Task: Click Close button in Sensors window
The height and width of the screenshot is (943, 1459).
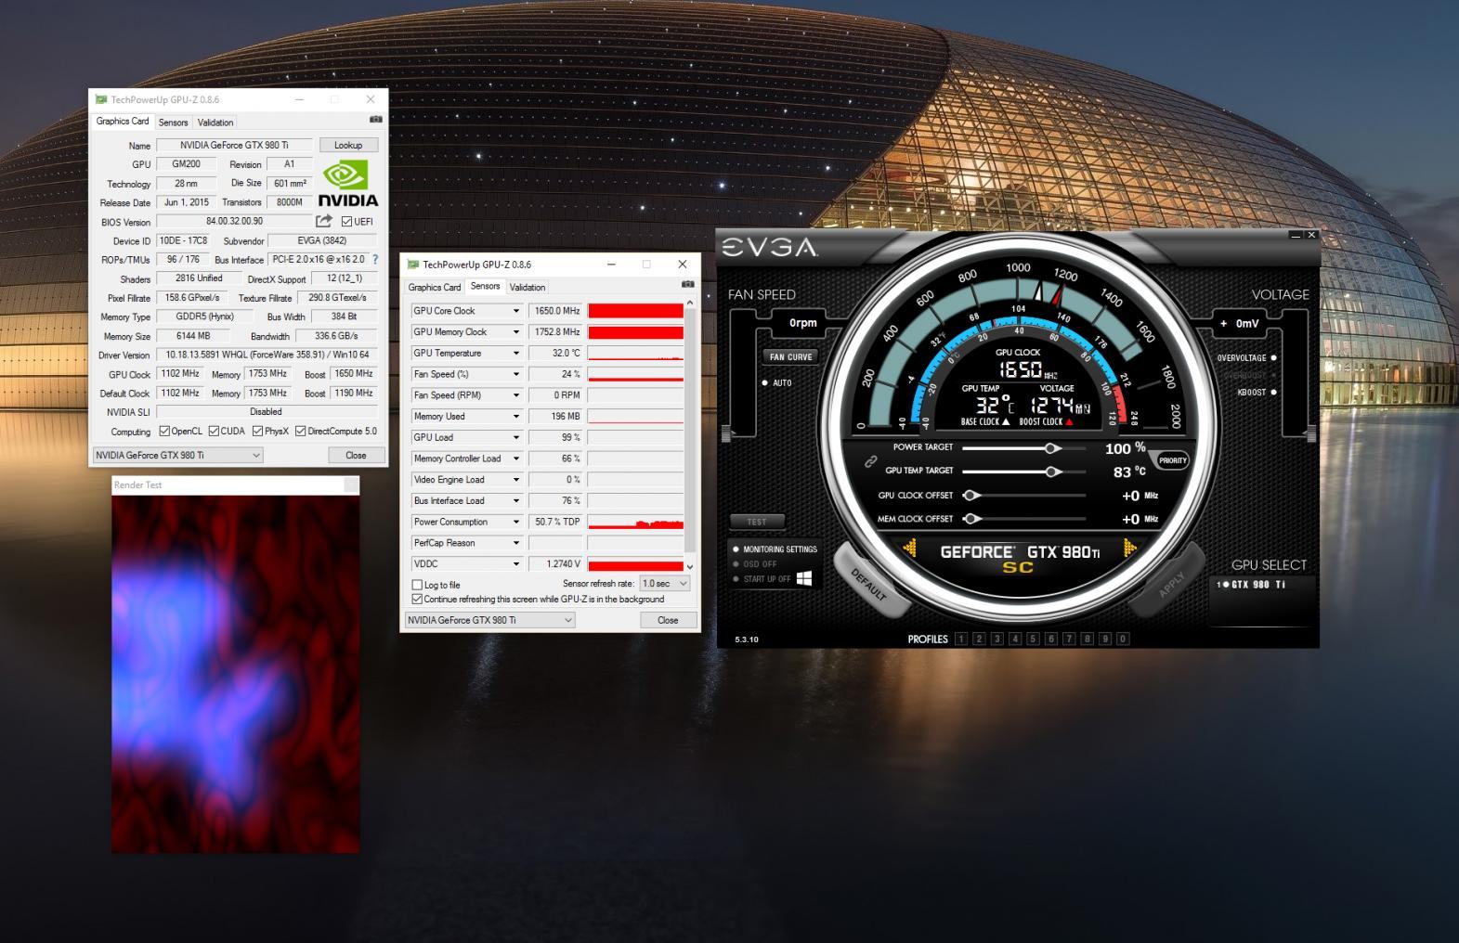Action: pos(668,620)
